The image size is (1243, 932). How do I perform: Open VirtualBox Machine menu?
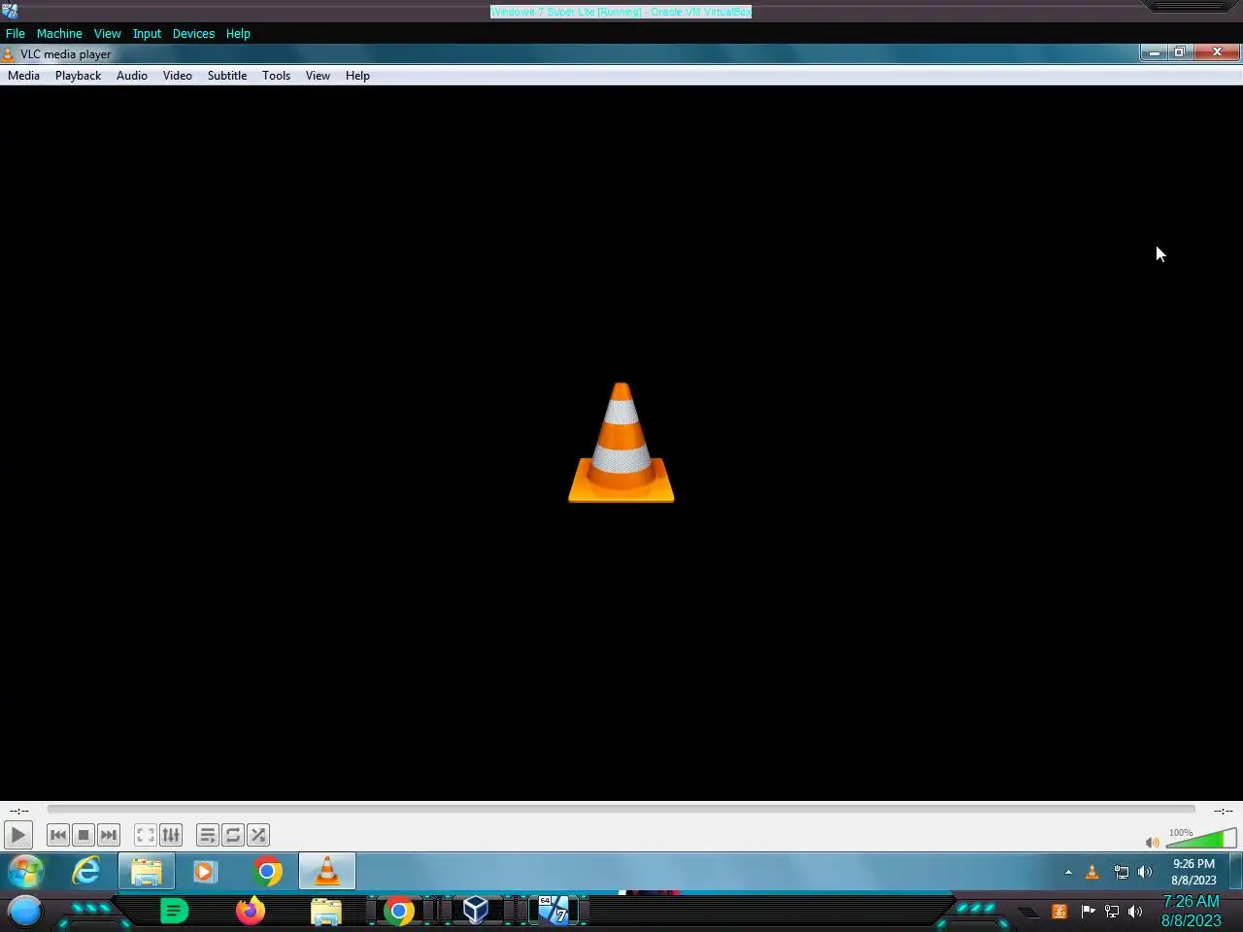coord(59,33)
